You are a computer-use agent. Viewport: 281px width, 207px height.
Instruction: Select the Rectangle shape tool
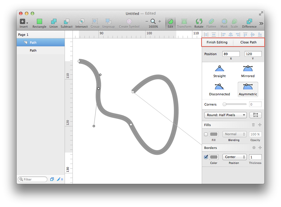click(39, 21)
